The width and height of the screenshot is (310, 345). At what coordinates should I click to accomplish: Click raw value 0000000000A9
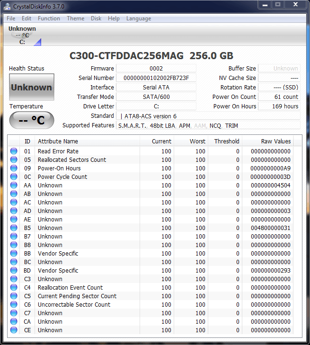(x=270, y=168)
